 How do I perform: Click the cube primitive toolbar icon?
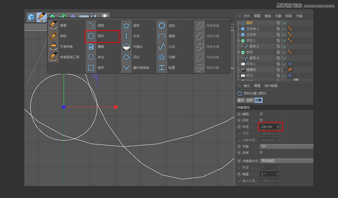click(x=31, y=17)
